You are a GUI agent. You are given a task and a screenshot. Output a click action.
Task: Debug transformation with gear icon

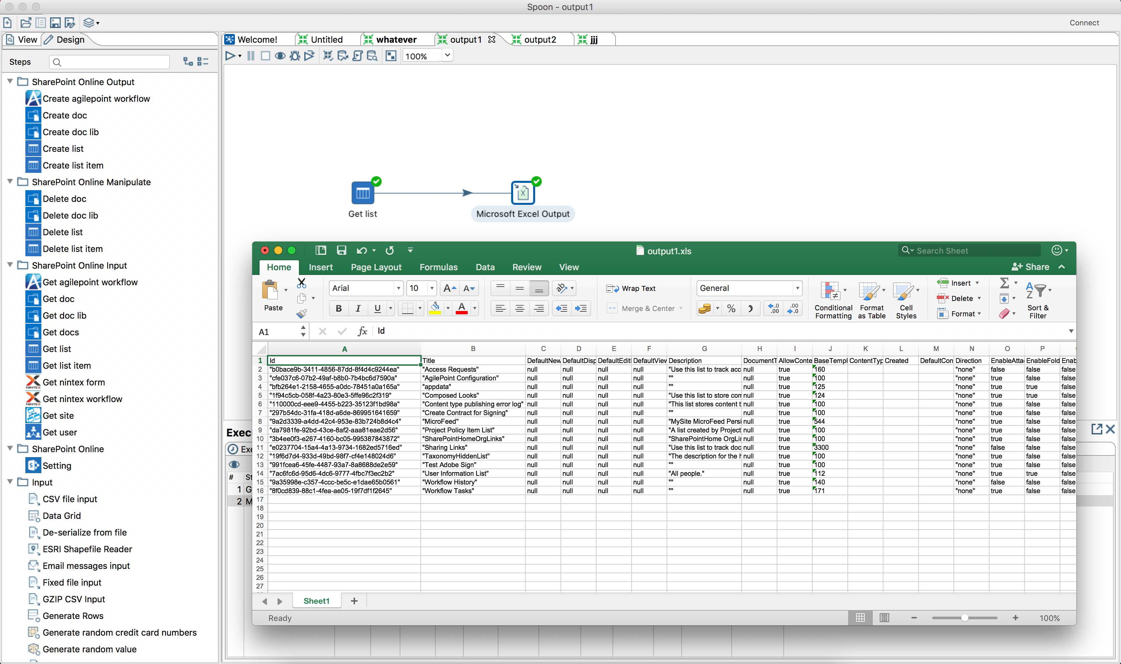click(295, 56)
